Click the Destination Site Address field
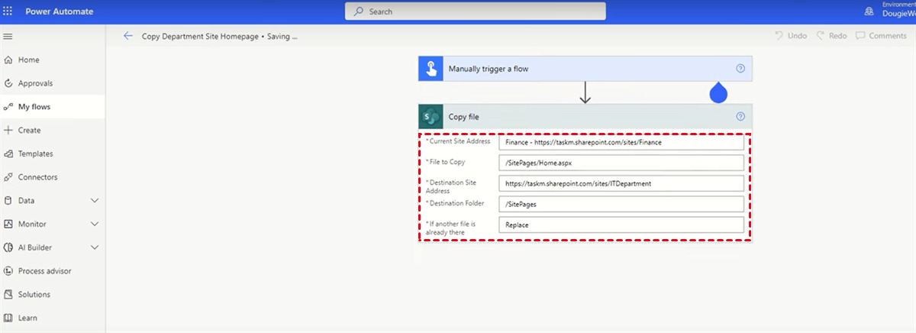916x333 pixels. 621,183
